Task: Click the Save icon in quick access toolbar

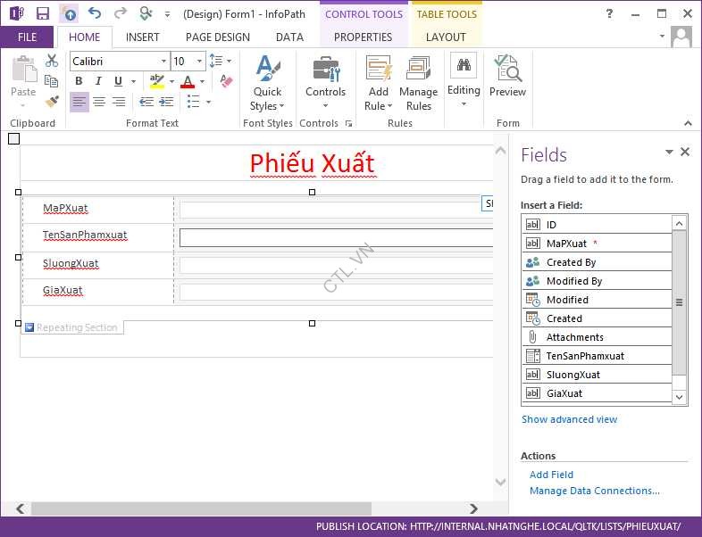Action: [x=42, y=14]
